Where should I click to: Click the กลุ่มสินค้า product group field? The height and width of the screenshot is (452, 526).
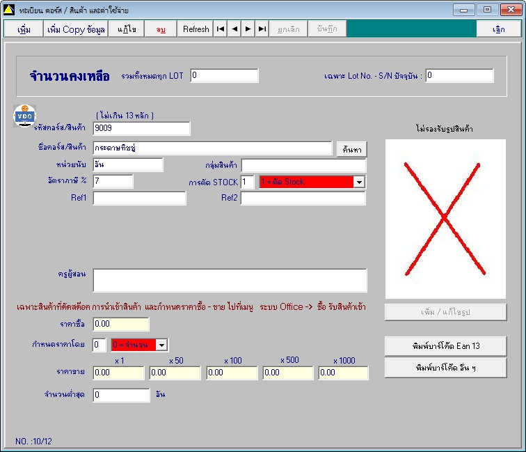[x=303, y=165]
